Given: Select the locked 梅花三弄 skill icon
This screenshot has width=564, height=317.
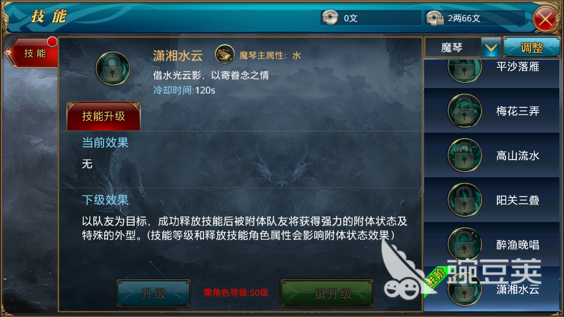Looking at the screenshot, I should pos(465,111).
